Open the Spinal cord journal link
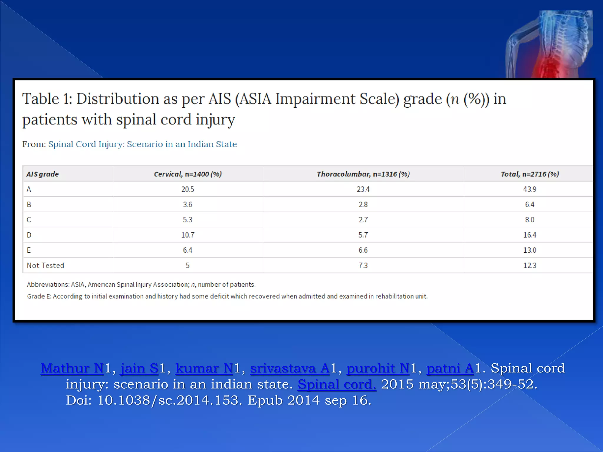603x452 pixels. click(x=337, y=385)
